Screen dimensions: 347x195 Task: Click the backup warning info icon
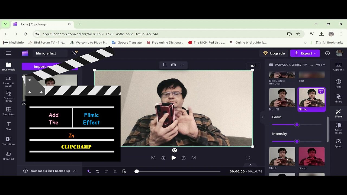(x=25, y=171)
